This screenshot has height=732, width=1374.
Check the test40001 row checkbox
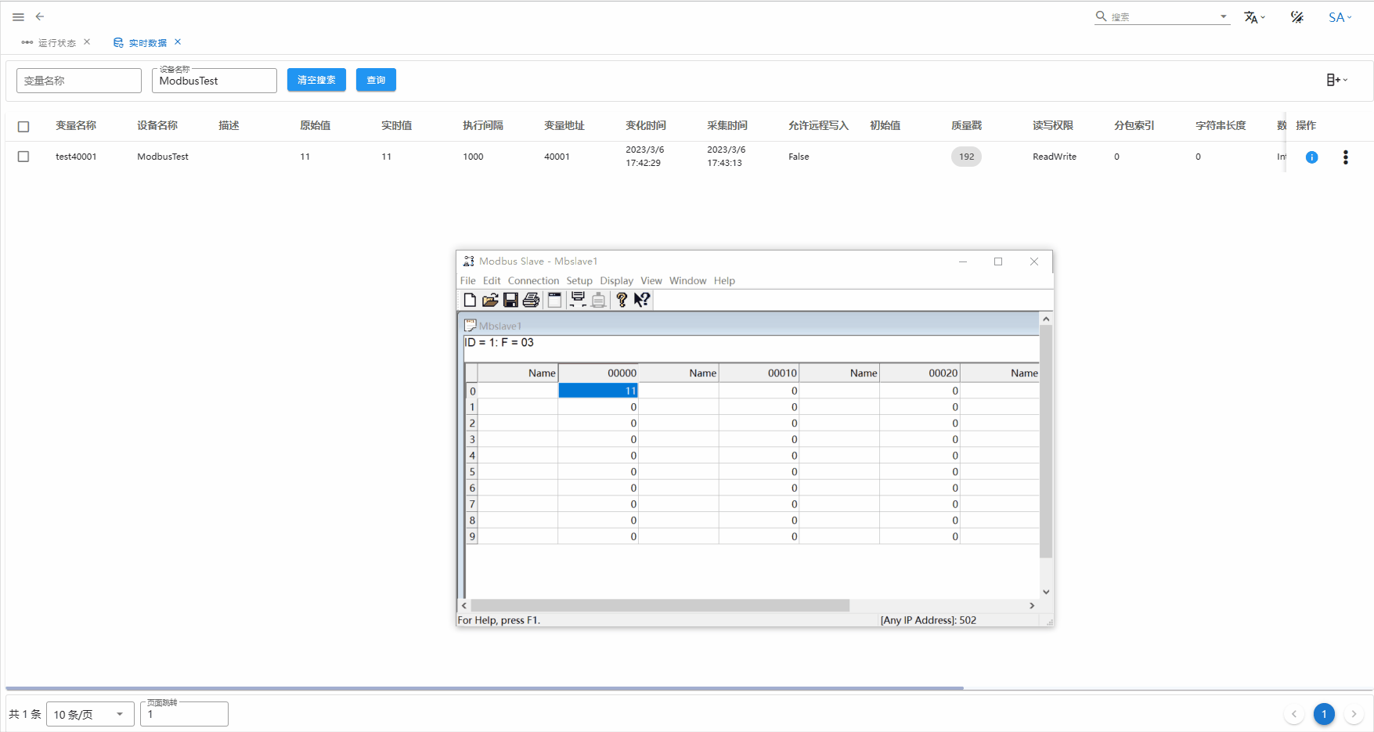coord(23,157)
